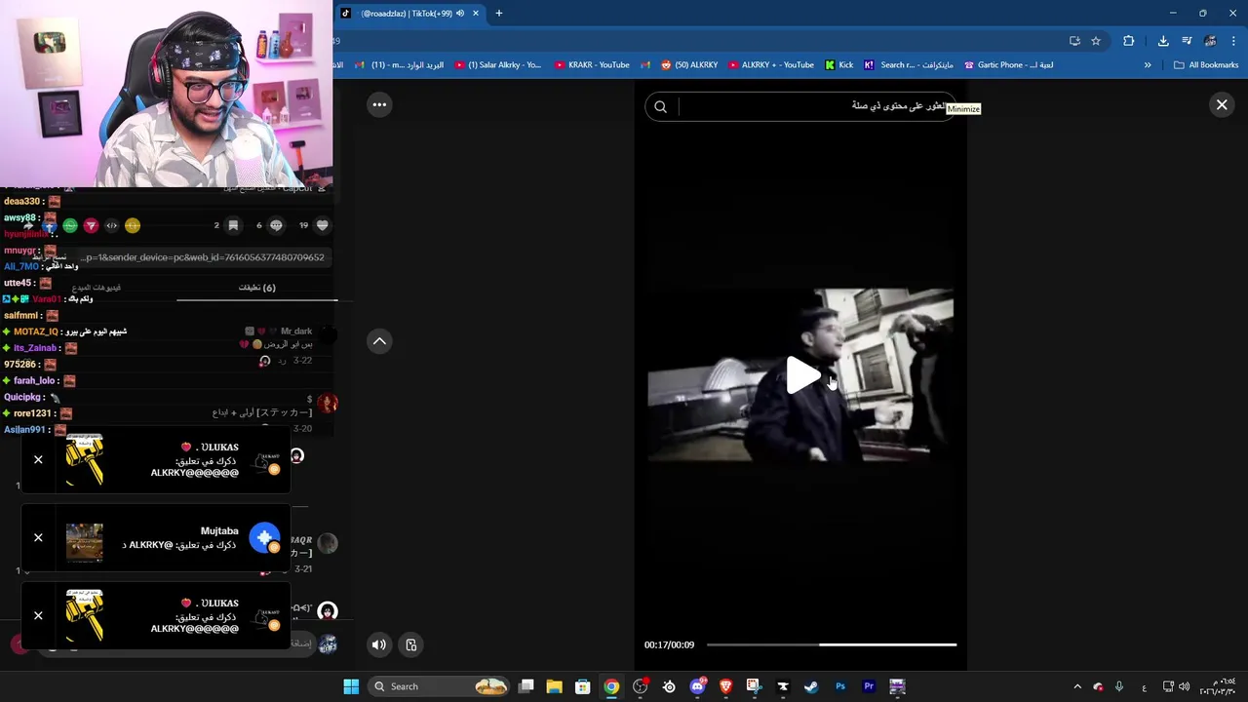Open File Explorer from taskbar
1248x702 pixels.
[554, 686]
